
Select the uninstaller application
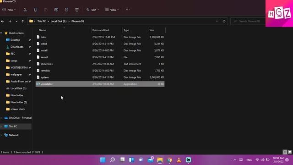click(100, 84)
